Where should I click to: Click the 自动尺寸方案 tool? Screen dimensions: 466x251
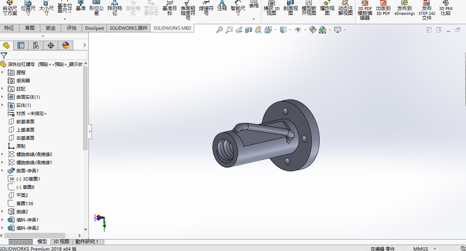point(10,8)
